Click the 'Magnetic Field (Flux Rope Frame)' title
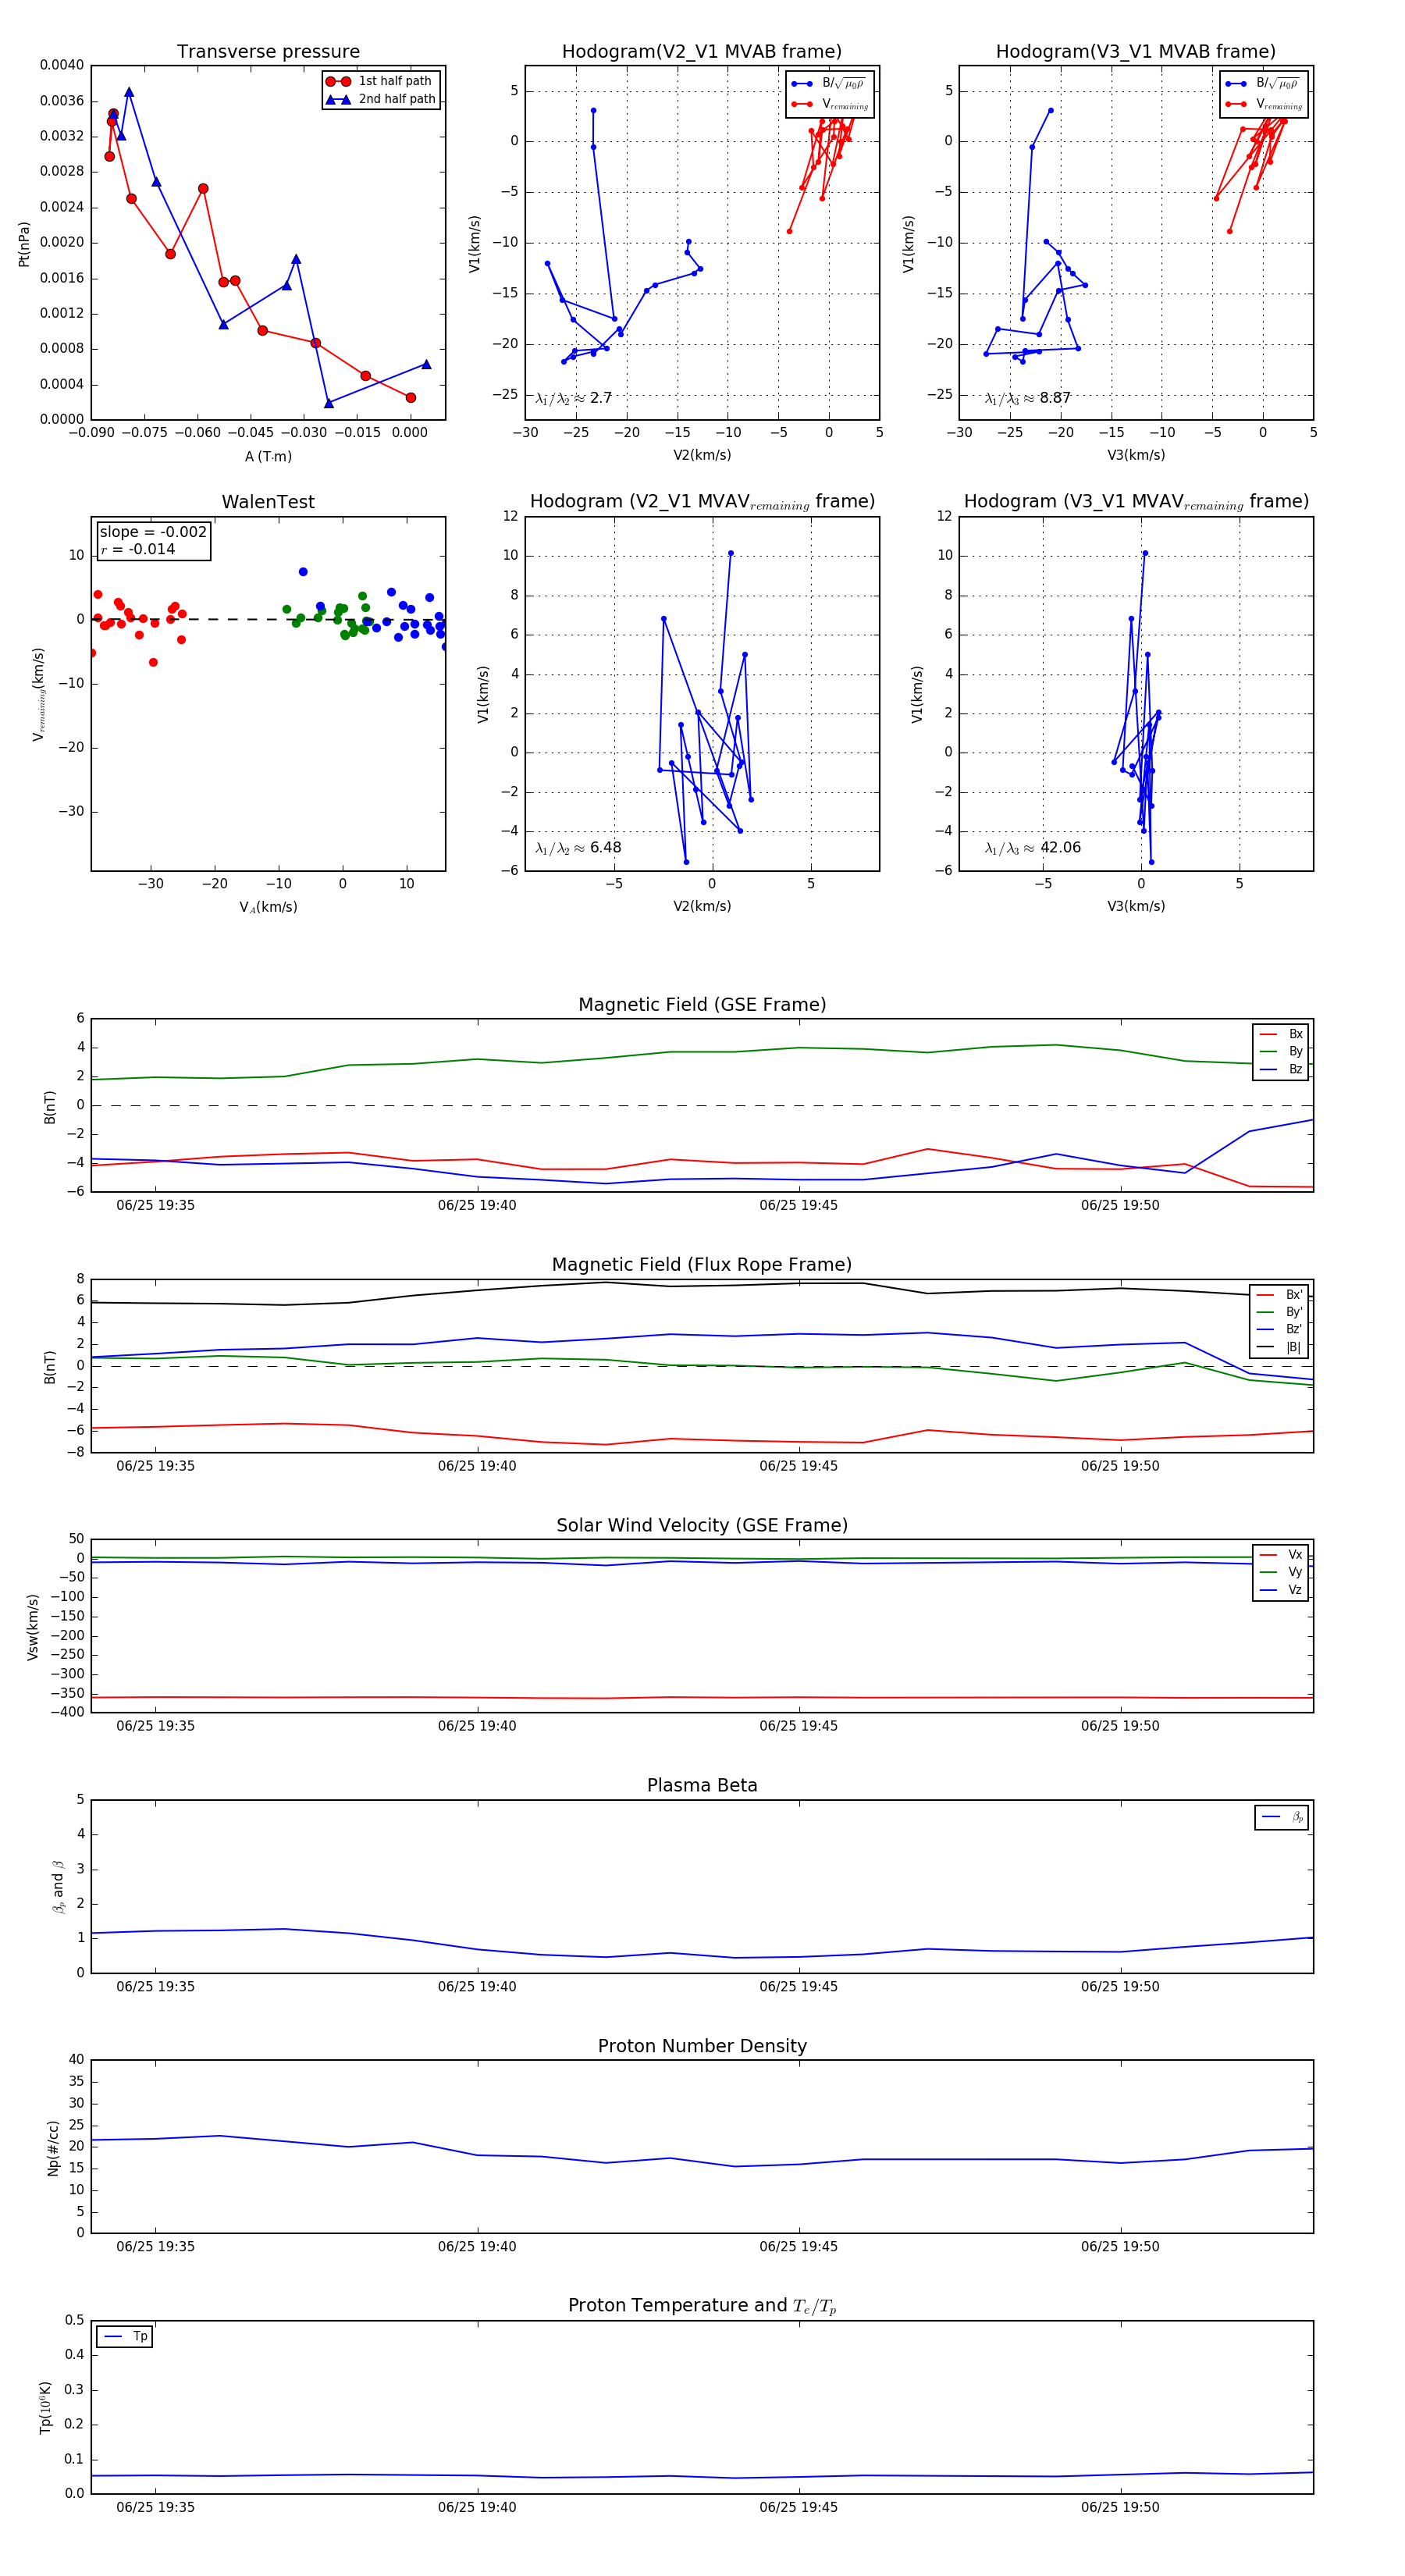This screenshot has height=2576, width=1405. [x=702, y=1265]
